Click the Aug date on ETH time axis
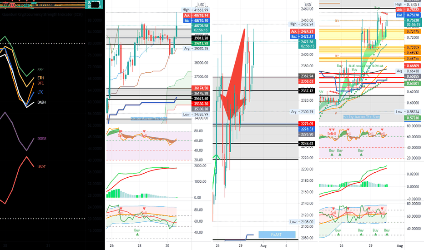Screen dimensions: 424x250 tap(263, 245)
